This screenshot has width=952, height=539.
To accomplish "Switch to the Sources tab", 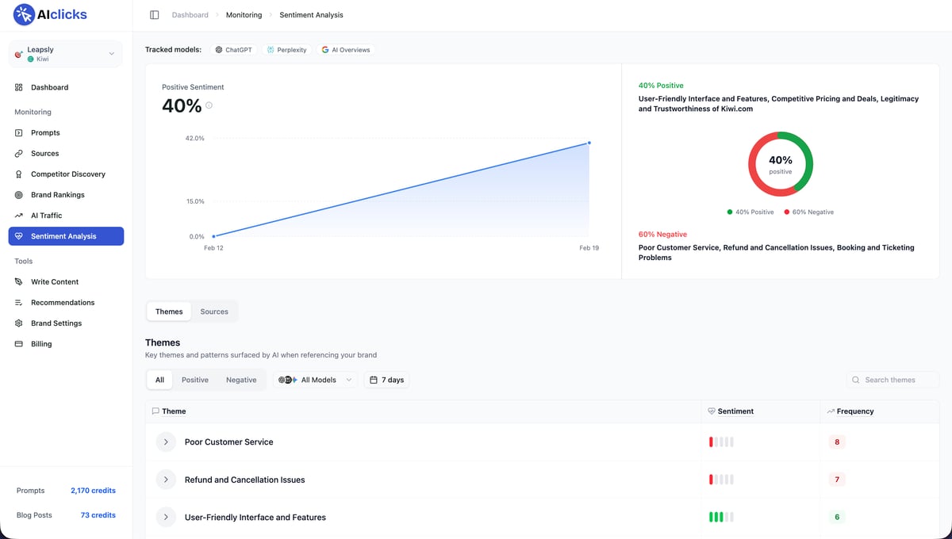I will [x=213, y=311].
